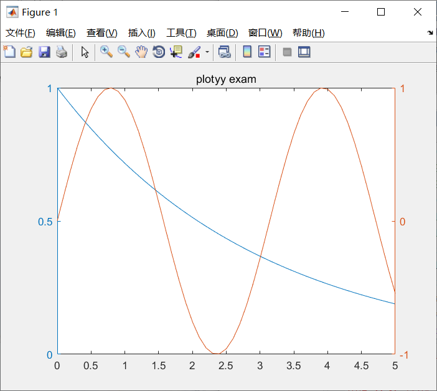Open the 插入(I) menu

[x=141, y=33]
